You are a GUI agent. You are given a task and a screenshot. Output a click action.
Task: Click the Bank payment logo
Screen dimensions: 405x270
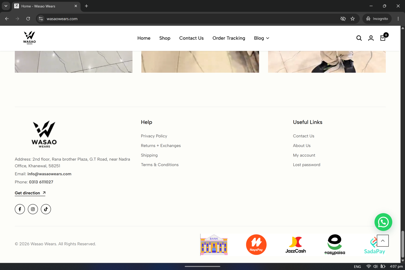(x=214, y=245)
